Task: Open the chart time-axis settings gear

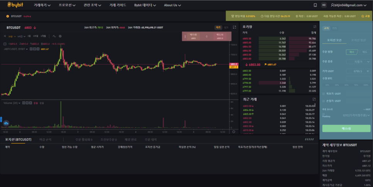Action: coord(234,132)
